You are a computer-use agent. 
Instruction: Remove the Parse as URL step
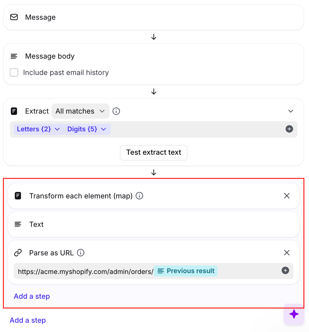tap(287, 253)
